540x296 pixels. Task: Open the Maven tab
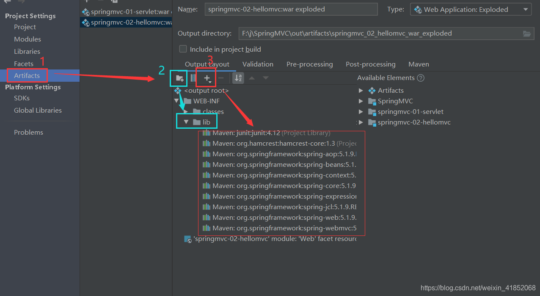(419, 64)
